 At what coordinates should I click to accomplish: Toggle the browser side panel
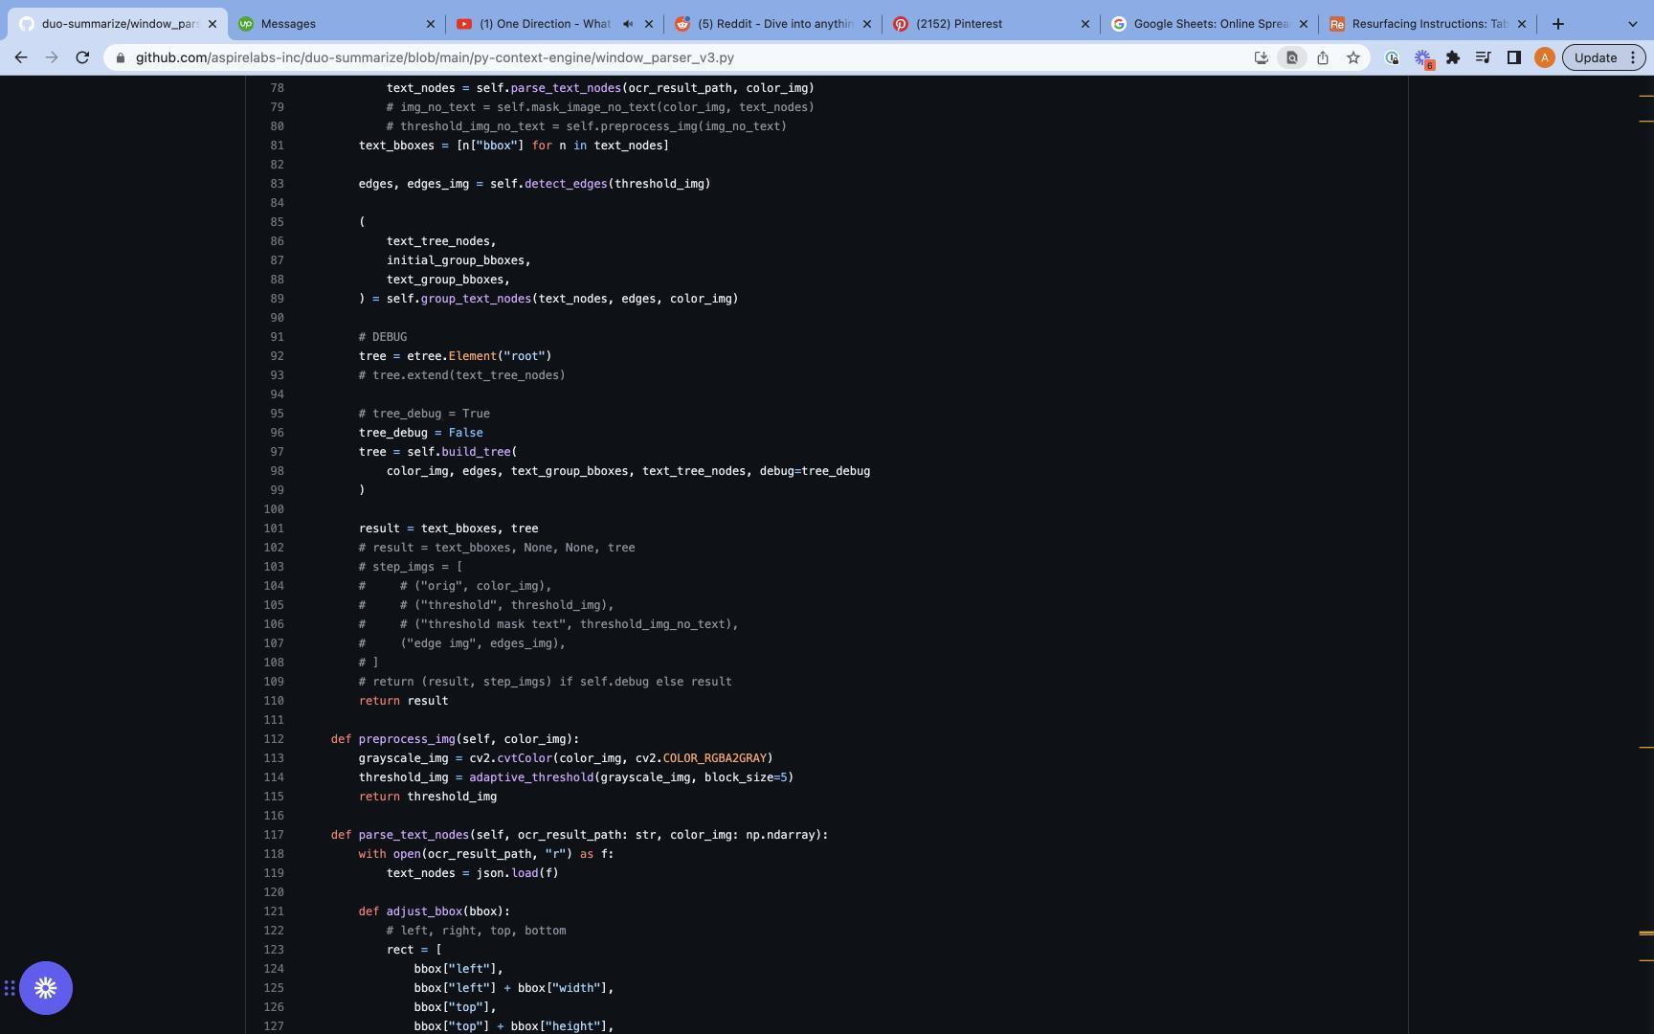1513,57
